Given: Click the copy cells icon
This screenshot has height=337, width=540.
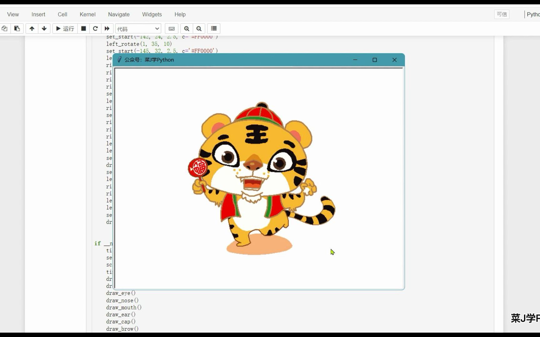Looking at the screenshot, I should [5, 29].
